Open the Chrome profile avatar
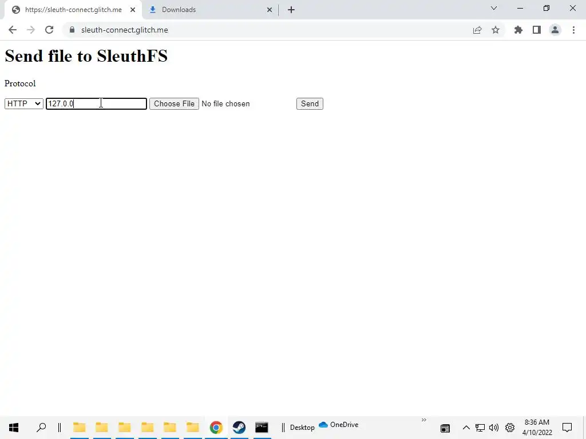The image size is (586, 439). 555,30
